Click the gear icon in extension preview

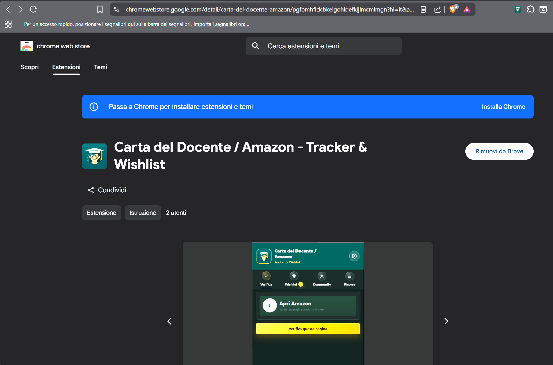[354, 256]
